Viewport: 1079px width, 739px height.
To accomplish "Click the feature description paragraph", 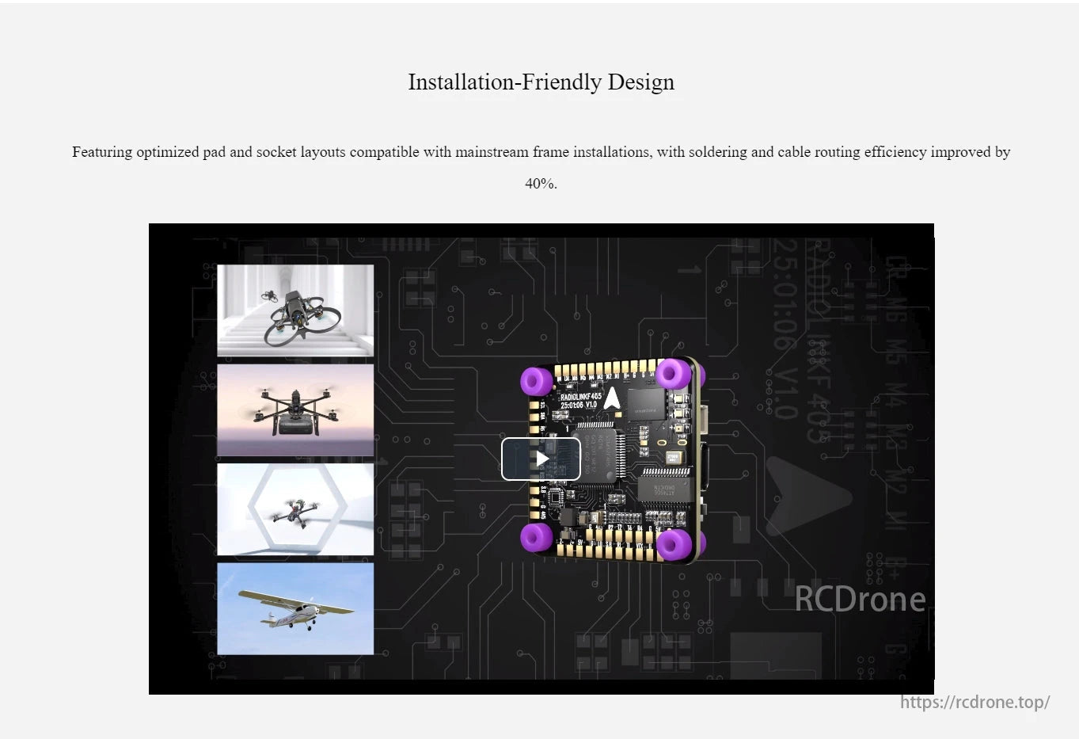I will 541,152.
